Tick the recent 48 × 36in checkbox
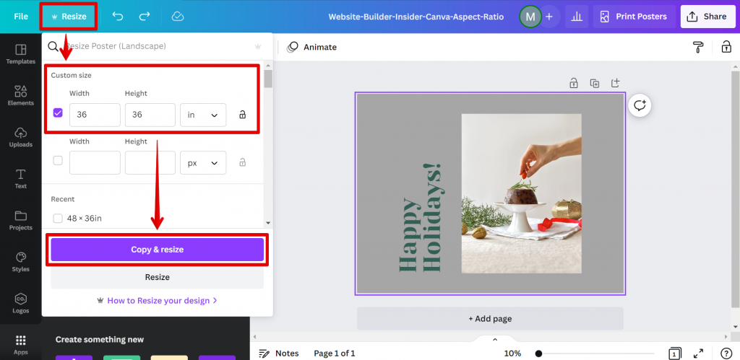 58,218
